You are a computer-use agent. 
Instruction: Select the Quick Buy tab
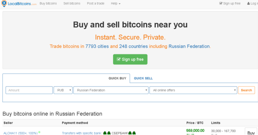pos(117,78)
